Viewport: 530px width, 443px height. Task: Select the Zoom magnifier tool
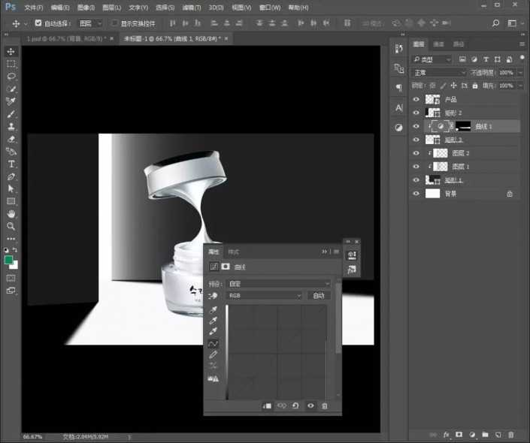coord(11,226)
